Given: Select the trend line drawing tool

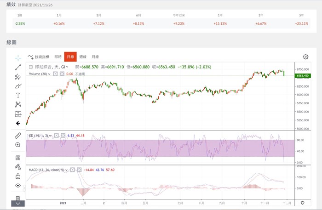Looking at the screenshot, I should (x=18, y=67).
